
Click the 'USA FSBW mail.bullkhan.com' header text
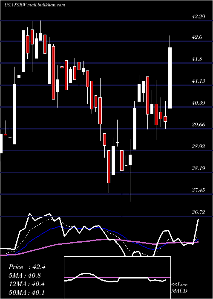[x=34, y=5]
